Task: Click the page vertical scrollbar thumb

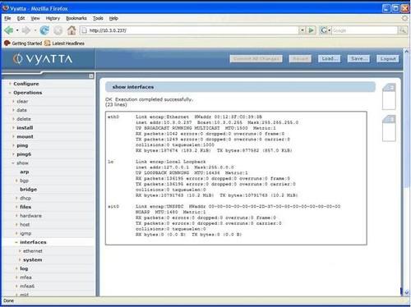Action: click(x=407, y=121)
